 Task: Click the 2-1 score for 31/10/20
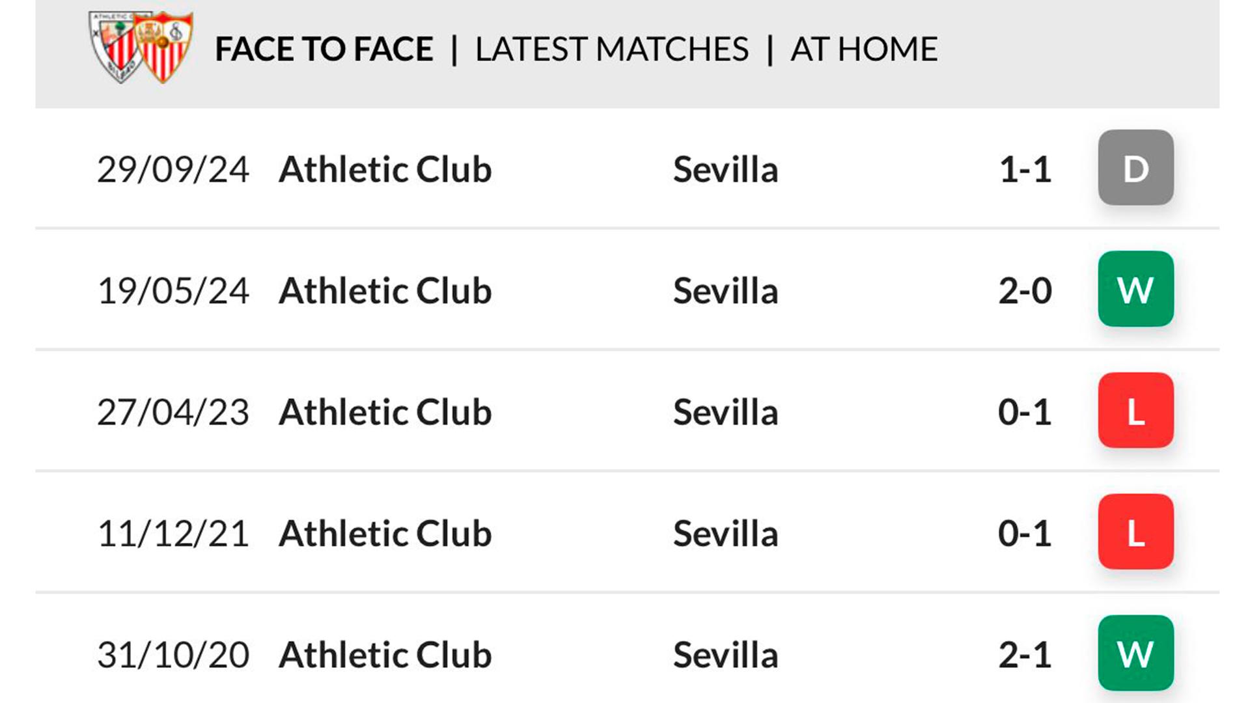(1025, 655)
